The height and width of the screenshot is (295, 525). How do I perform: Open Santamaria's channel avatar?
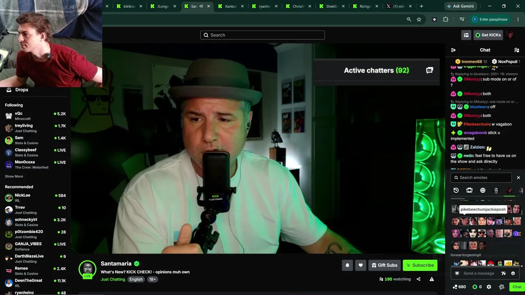click(x=87, y=269)
